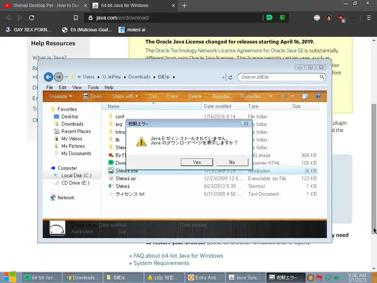Select the Shimeji.jar file
This screenshot has height=283, width=377.
pyautogui.click(x=212, y=178)
